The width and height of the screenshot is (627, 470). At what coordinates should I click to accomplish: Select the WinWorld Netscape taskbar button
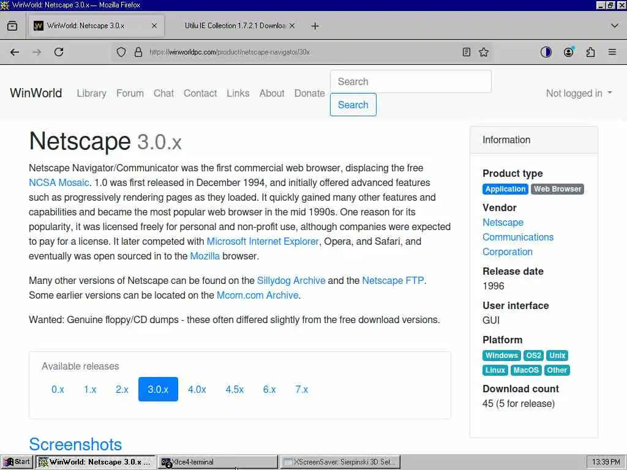(x=96, y=462)
